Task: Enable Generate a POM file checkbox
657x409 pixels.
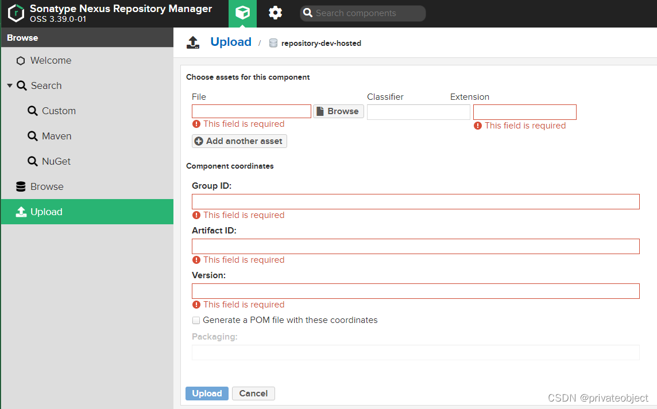Action: [196, 321]
